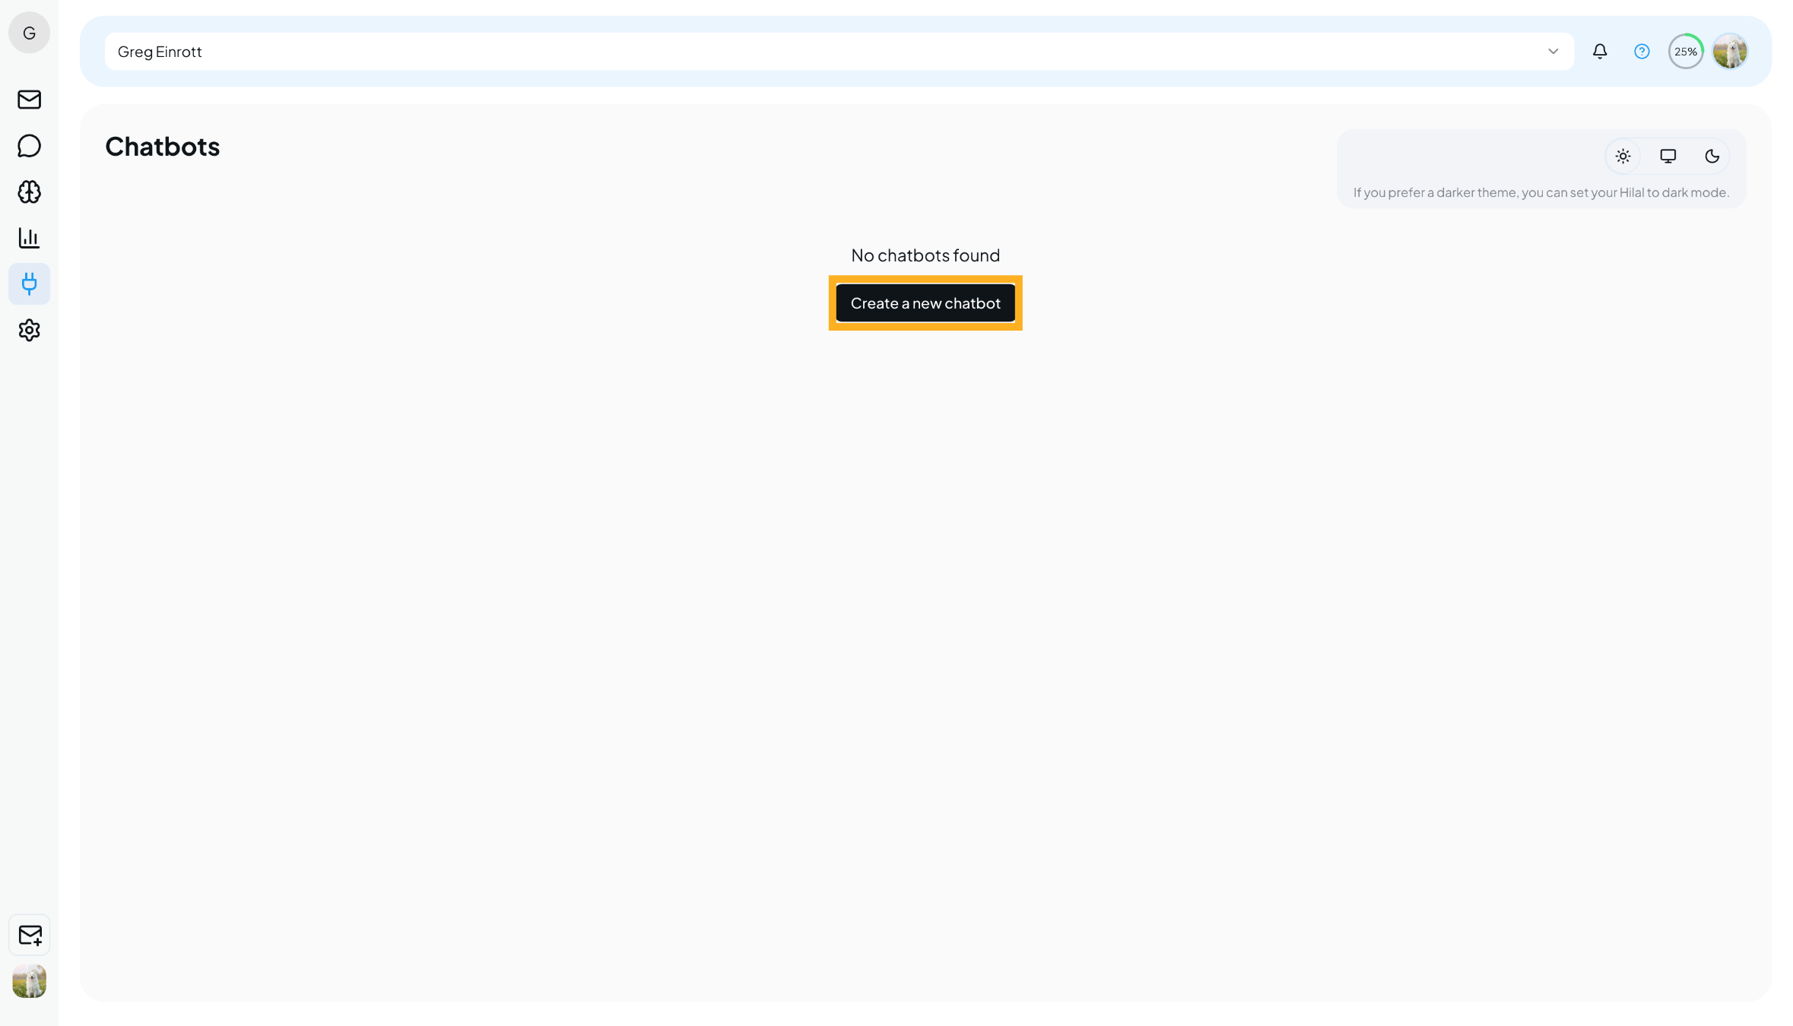Select the Integrations plug icon
Screen dimensions: 1793x1026
click(29, 283)
